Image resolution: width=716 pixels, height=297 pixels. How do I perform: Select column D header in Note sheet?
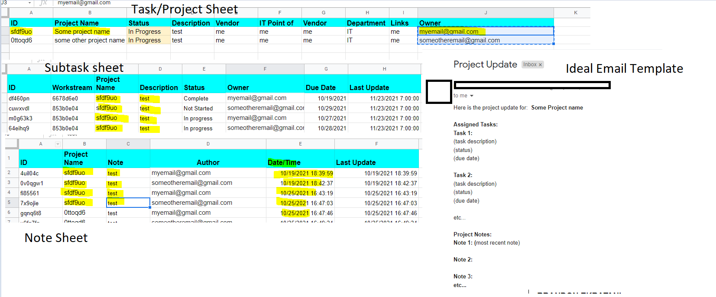(208, 144)
